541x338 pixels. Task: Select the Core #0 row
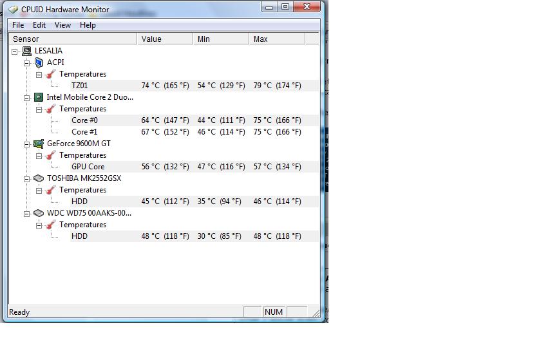click(195, 120)
